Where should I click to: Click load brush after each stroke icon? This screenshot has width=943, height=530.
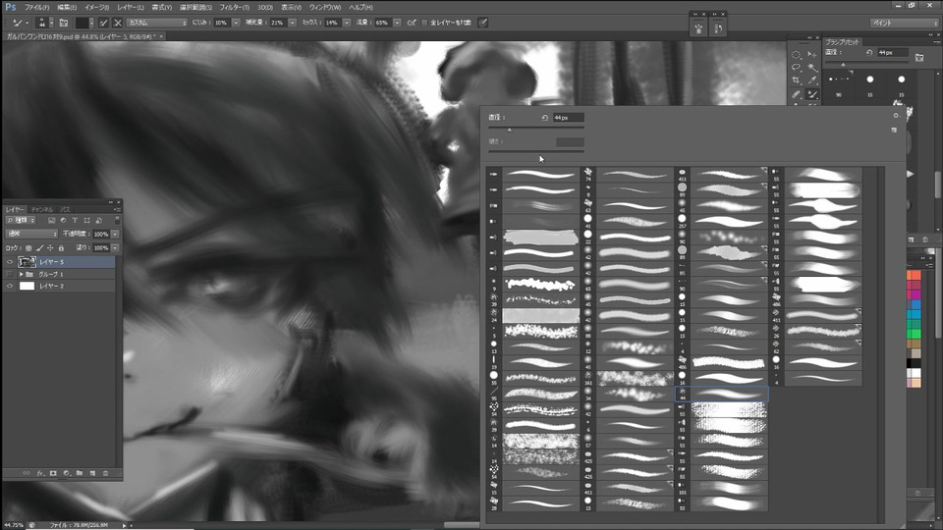pos(103,23)
